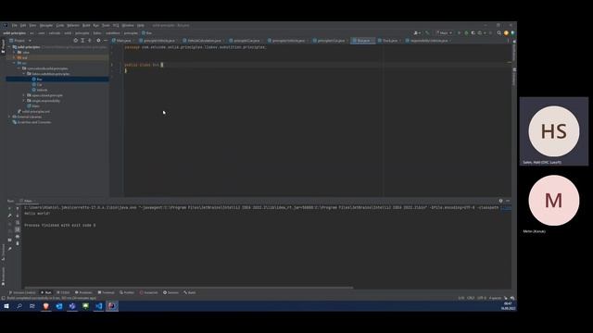The height and width of the screenshot is (333, 593).
Task: Click the wrench settings icon in Run panel
Action: pyautogui.click(x=10, y=216)
